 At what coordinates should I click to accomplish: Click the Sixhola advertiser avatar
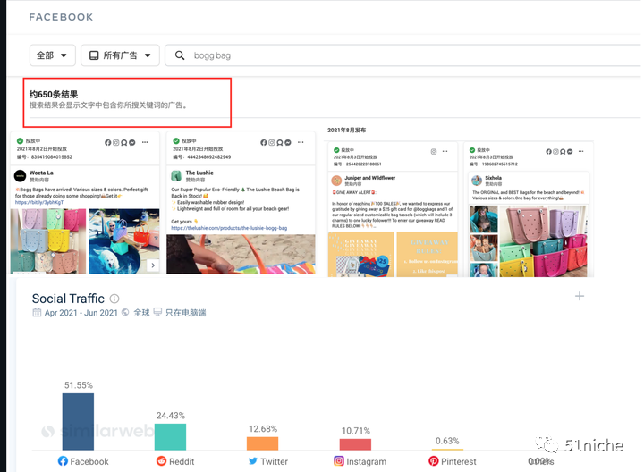tap(478, 179)
